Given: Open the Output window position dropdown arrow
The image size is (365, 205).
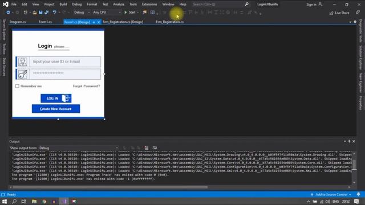Looking at the screenshot, I should [344, 141].
